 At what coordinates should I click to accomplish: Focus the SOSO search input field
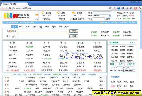point(43,31)
